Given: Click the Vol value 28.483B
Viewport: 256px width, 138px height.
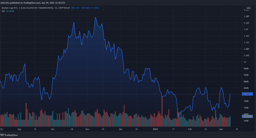Looking at the screenshot, I should pos(10,11).
